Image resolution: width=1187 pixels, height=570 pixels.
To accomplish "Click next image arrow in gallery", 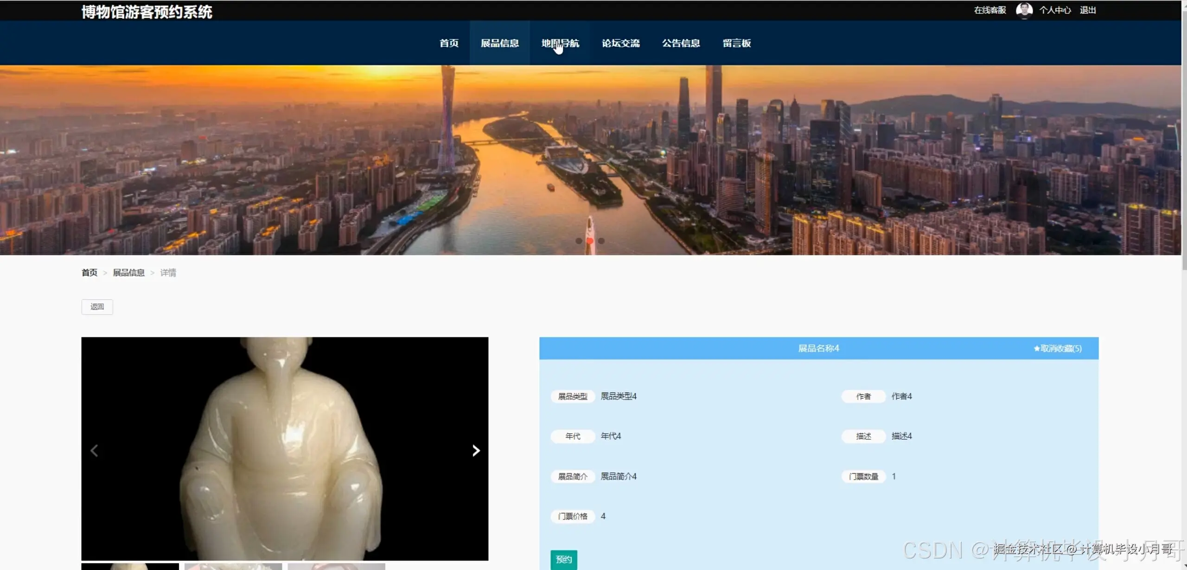I will point(476,450).
